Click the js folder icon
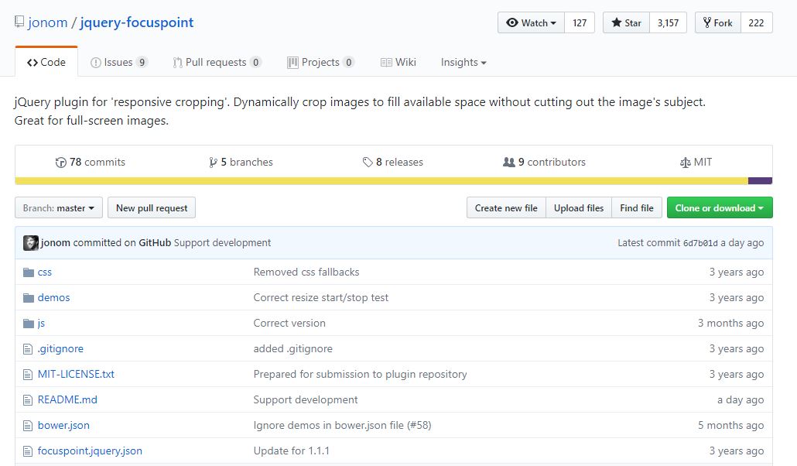The height and width of the screenshot is (466, 797). click(29, 323)
